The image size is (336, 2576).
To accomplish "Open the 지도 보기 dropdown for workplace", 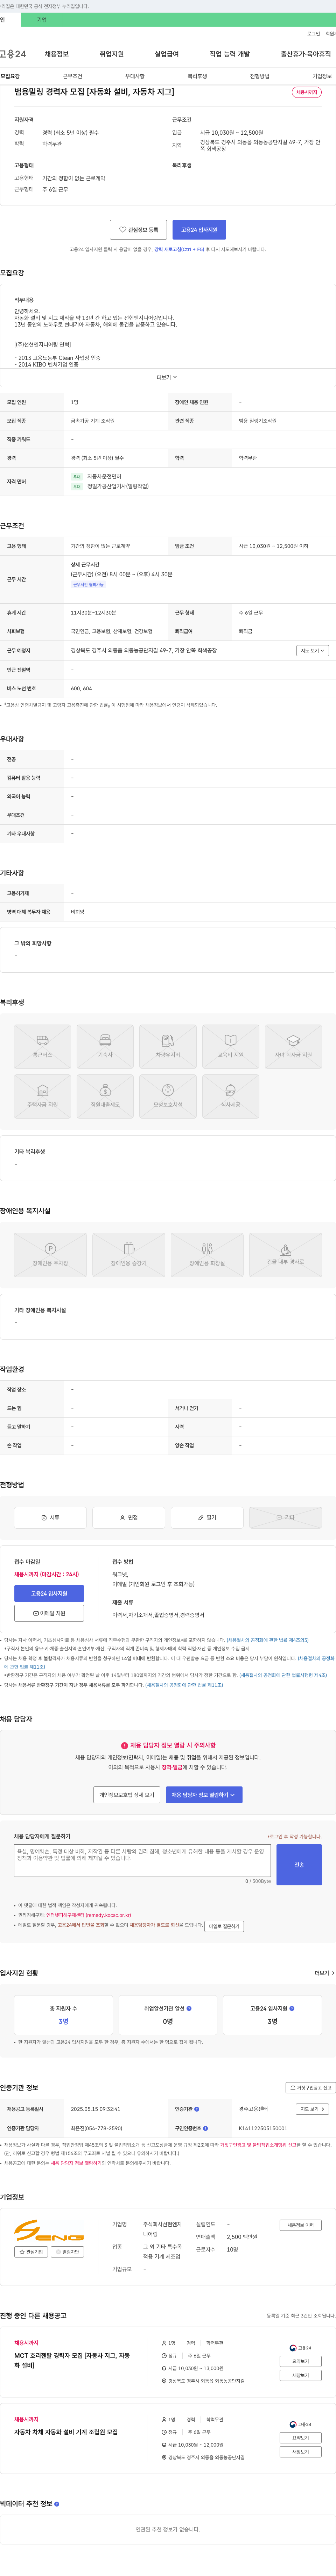I will (x=312, y=650).
